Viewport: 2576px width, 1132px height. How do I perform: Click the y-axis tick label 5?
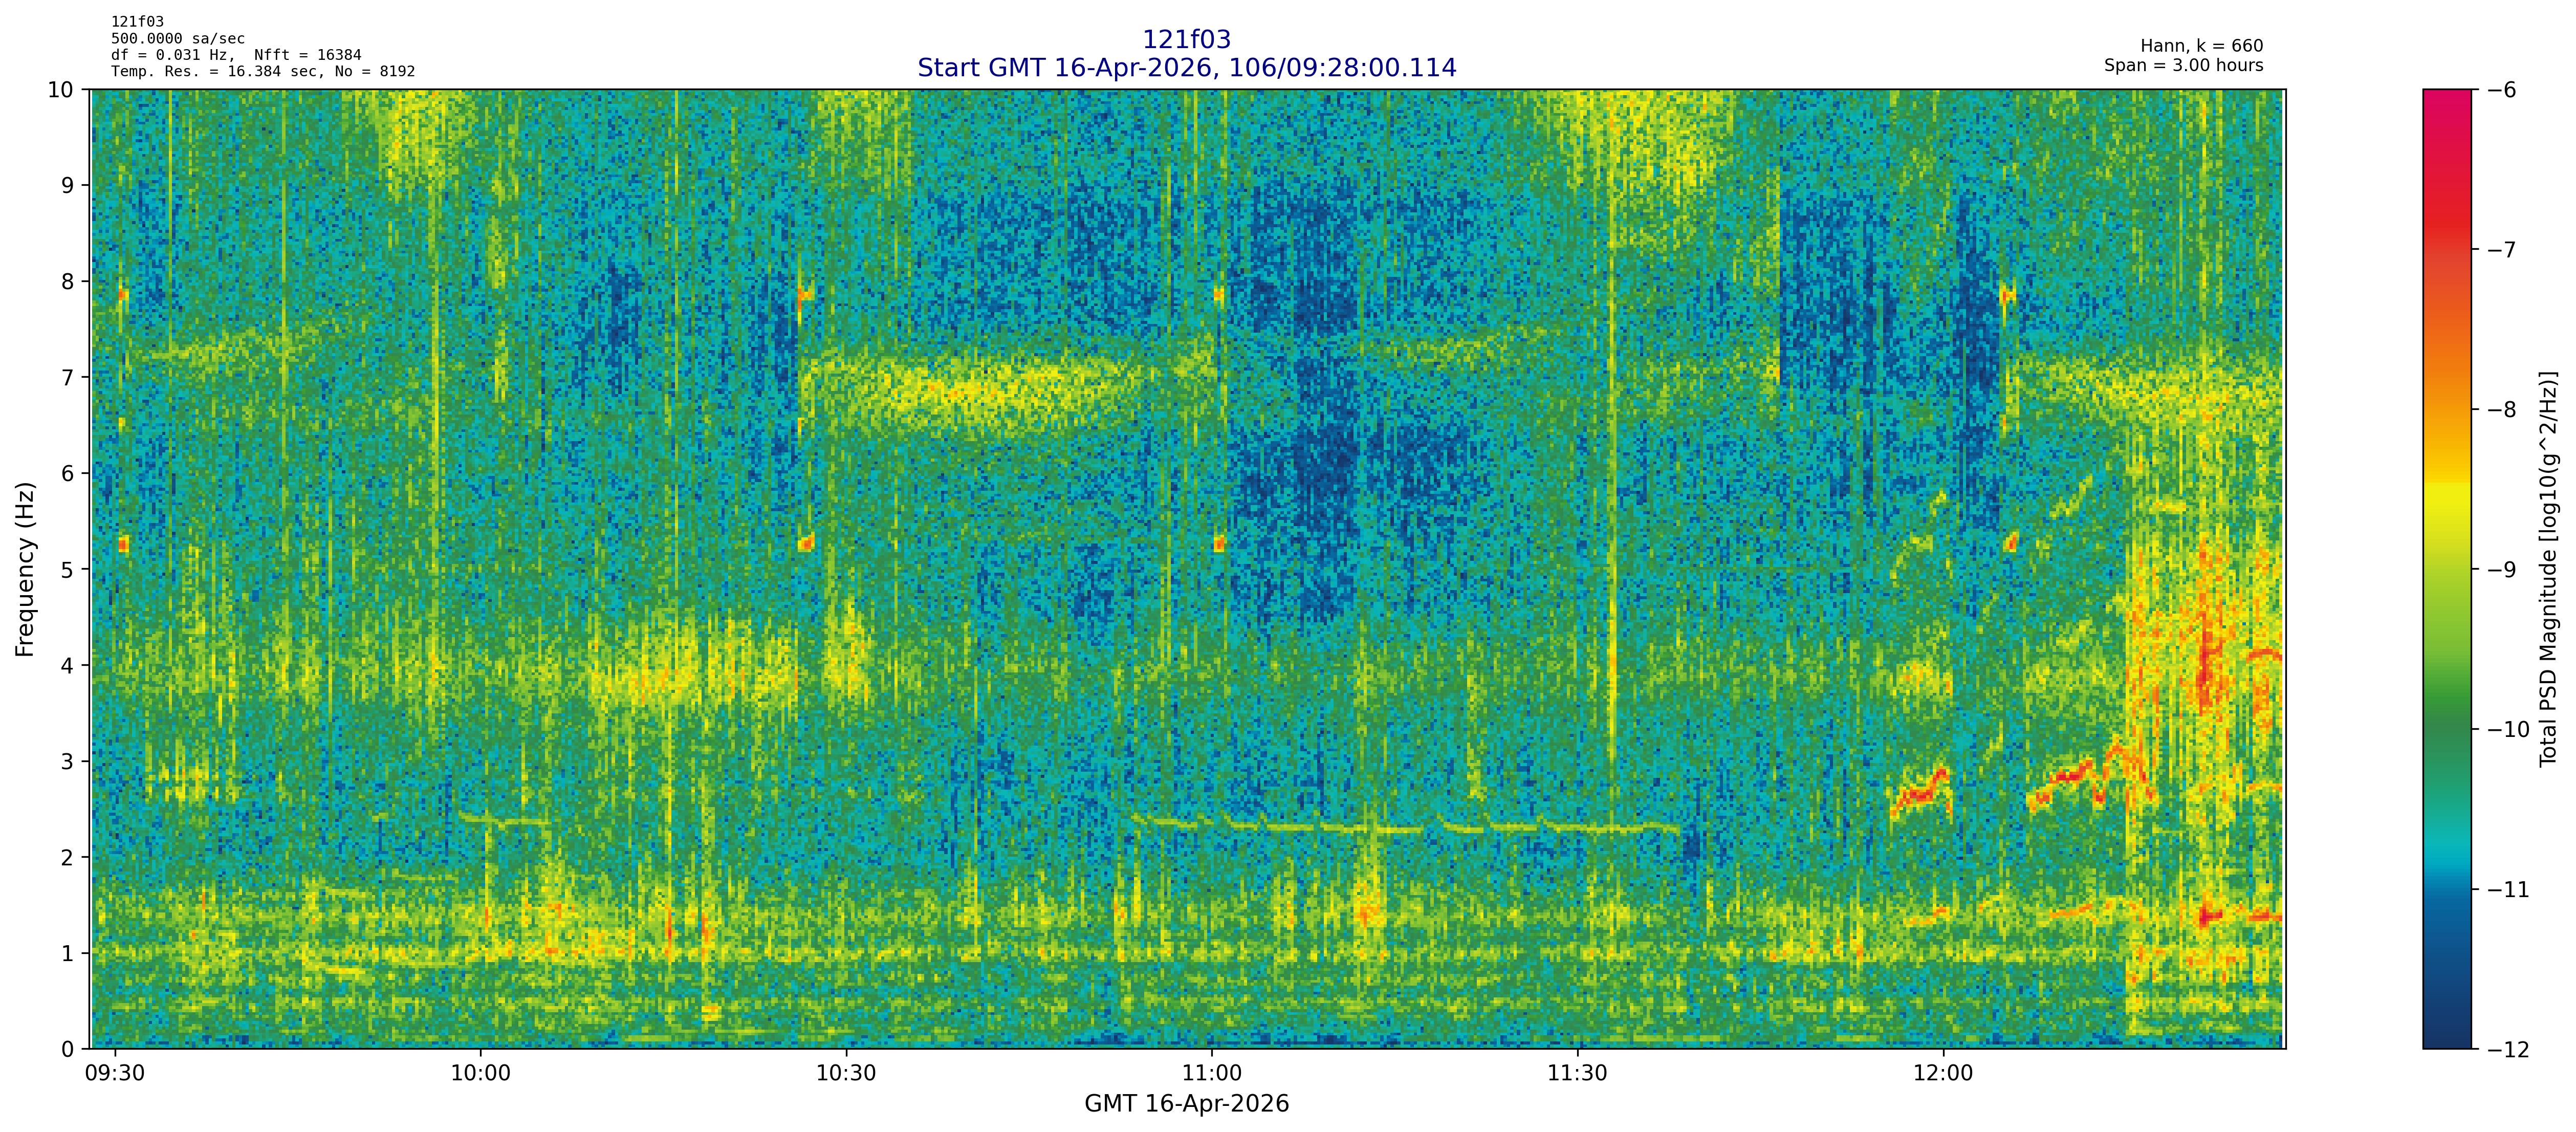67,570
